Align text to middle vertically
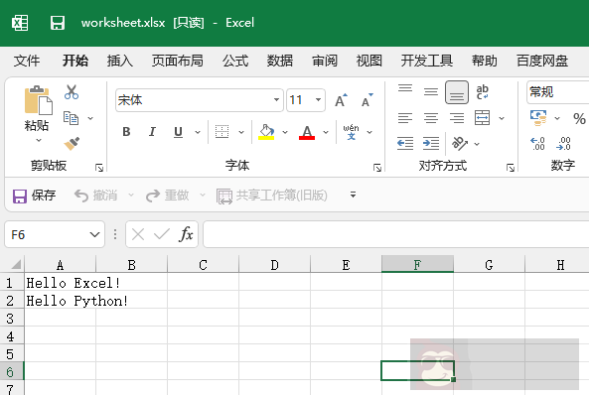The height and width of the screenshot is (395, 589). [431, 92]
